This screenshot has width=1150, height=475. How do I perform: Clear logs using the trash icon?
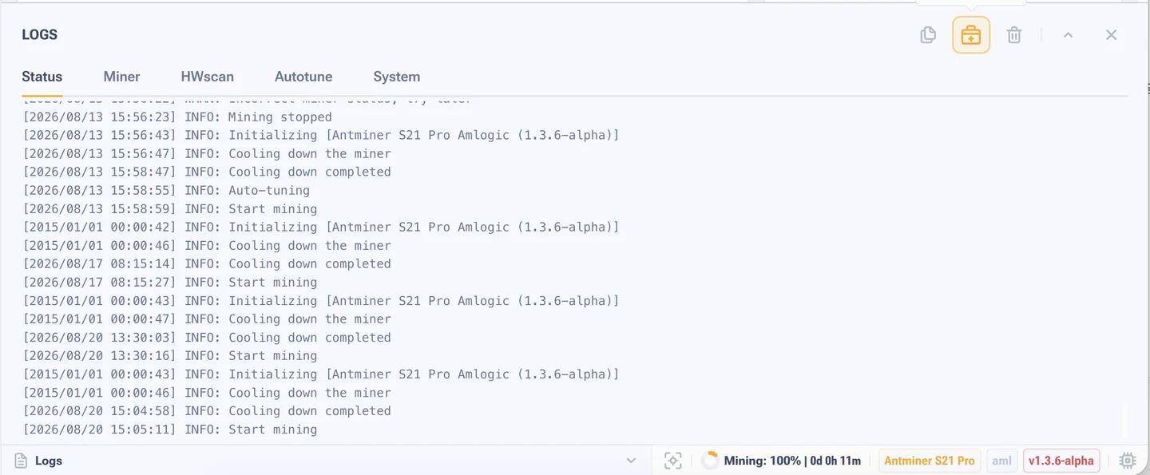[1013, 35]
